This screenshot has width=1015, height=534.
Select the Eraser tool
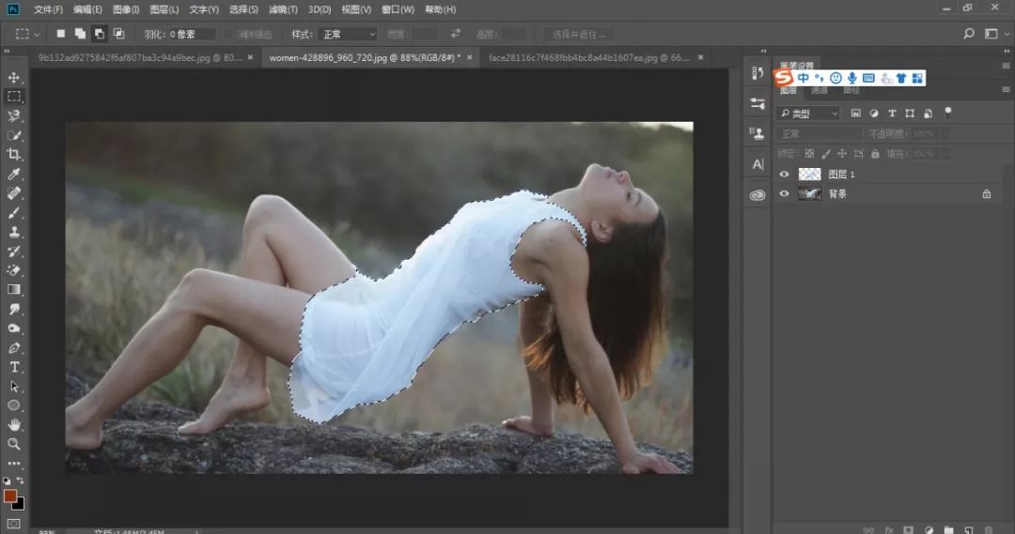point(13,270)
